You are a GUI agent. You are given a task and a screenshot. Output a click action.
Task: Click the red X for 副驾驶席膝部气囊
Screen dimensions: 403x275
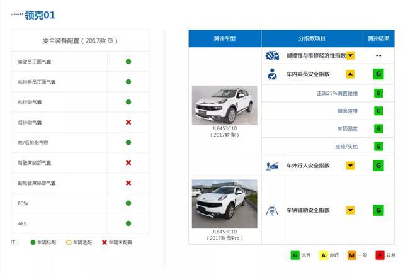point(128,183)
